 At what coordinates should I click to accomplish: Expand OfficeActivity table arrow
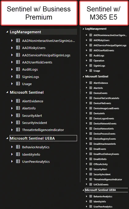pos(86,164)
